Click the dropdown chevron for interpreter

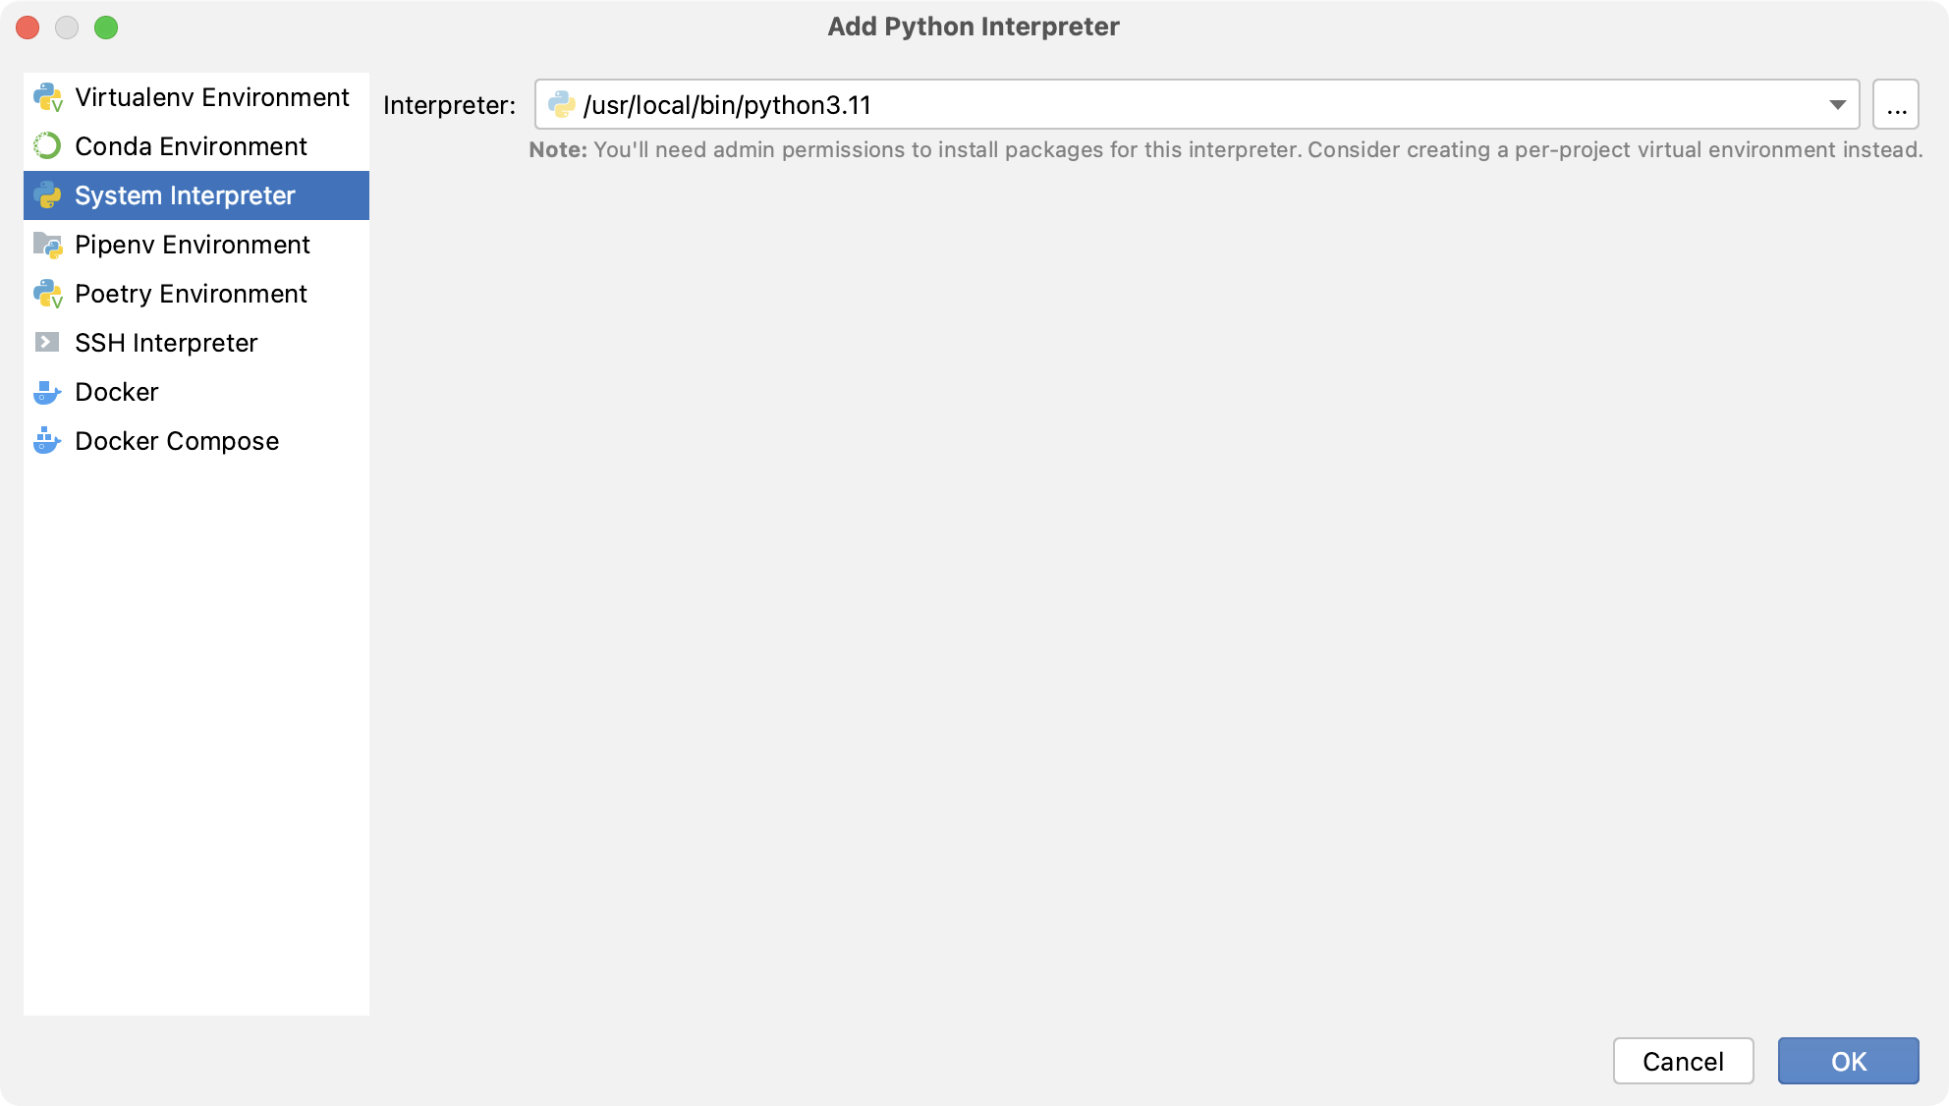coord(1838,104)
